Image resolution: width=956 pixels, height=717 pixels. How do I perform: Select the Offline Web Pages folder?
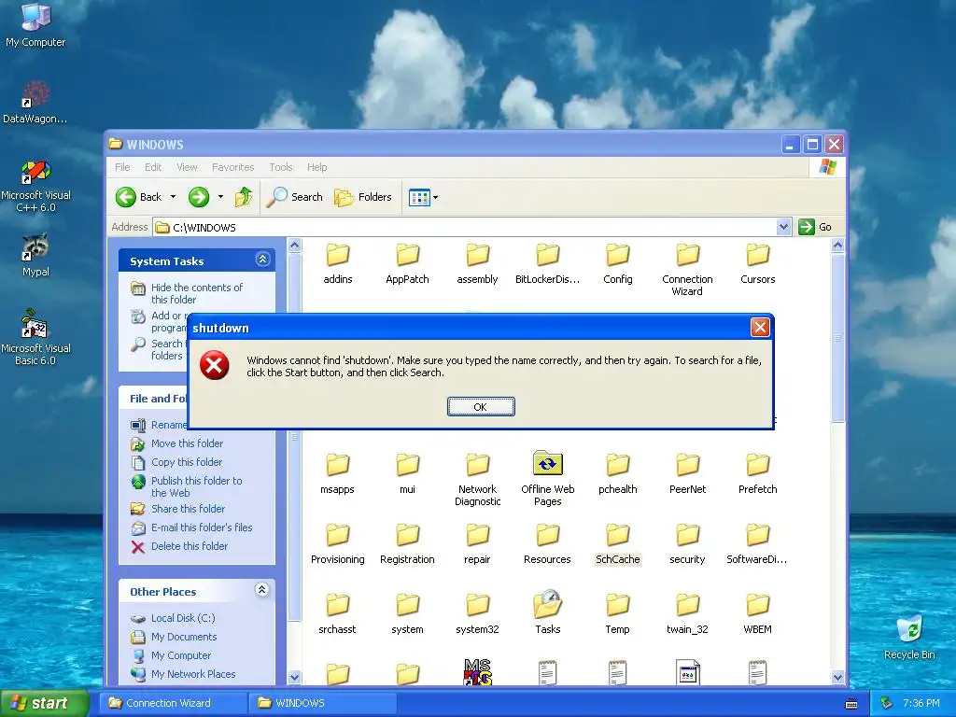click(x=547, y=480)
